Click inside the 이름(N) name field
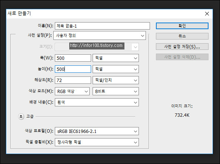The image size is (220, 164). coord(102,26)
